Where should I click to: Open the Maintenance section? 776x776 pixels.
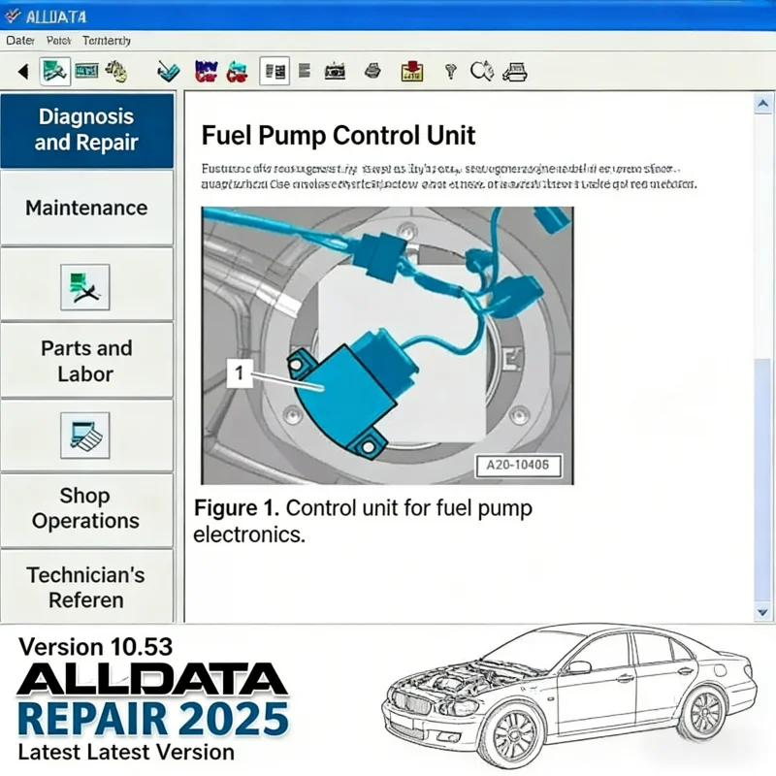point(86,208)
